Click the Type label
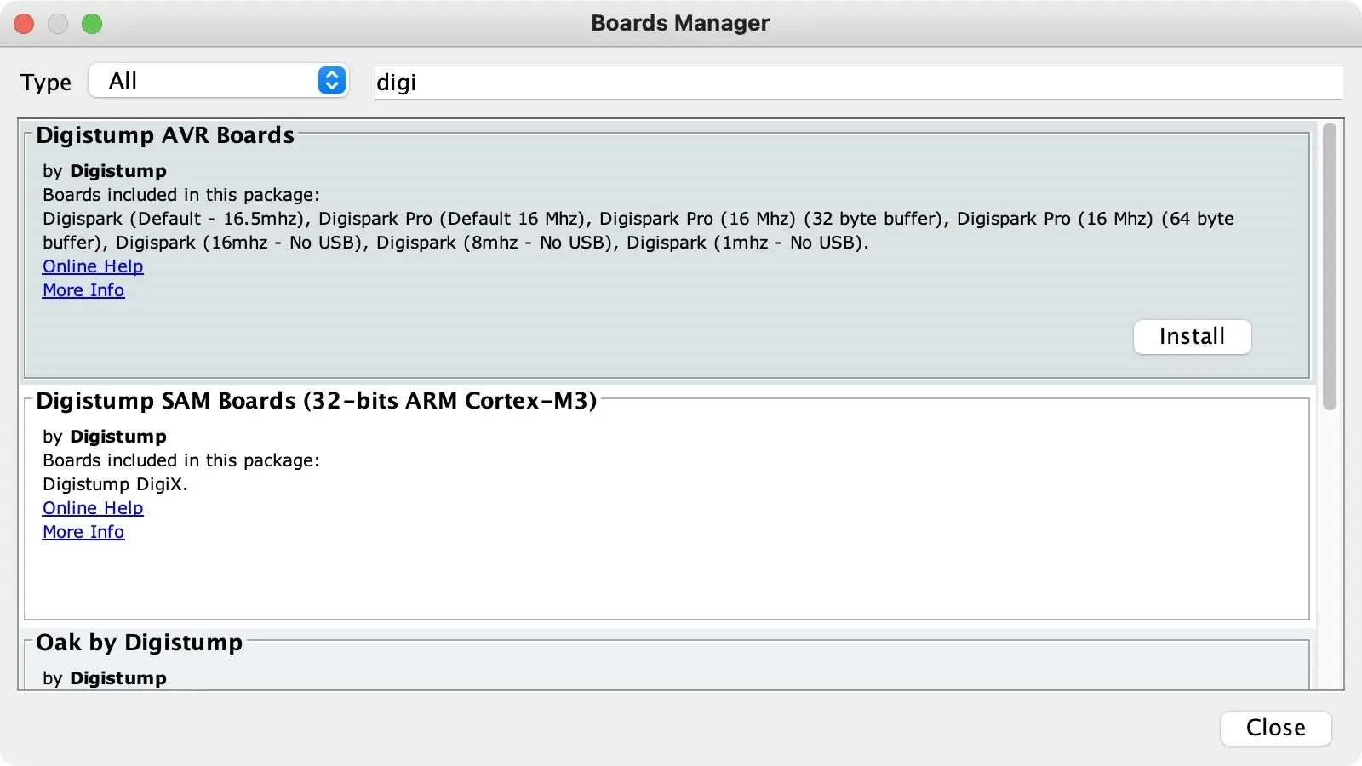The image size is (1362, 766). click(x=46, y=83)
